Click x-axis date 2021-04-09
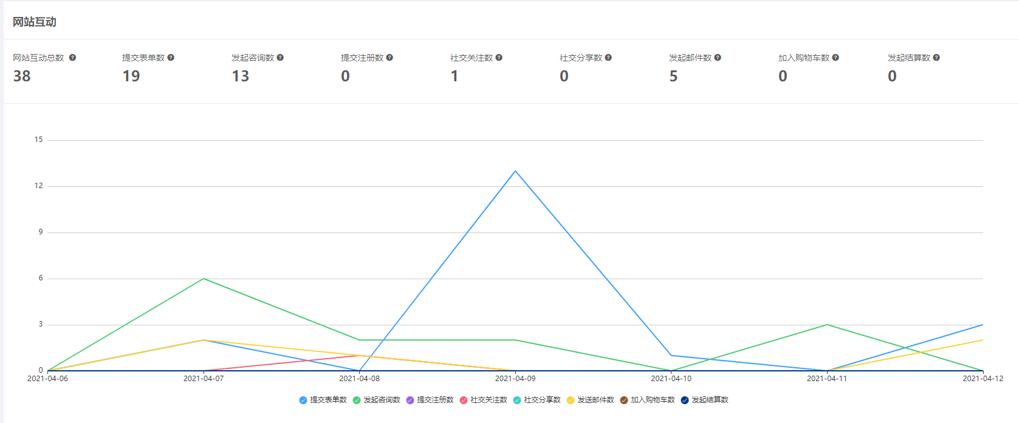 515,379
